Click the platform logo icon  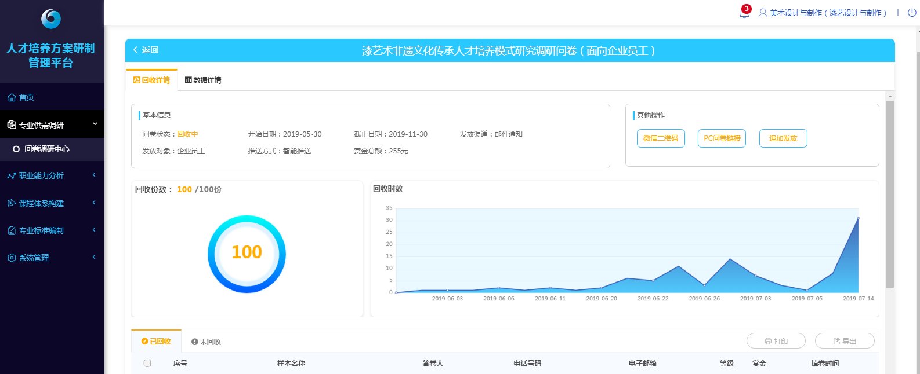(51, 19)
